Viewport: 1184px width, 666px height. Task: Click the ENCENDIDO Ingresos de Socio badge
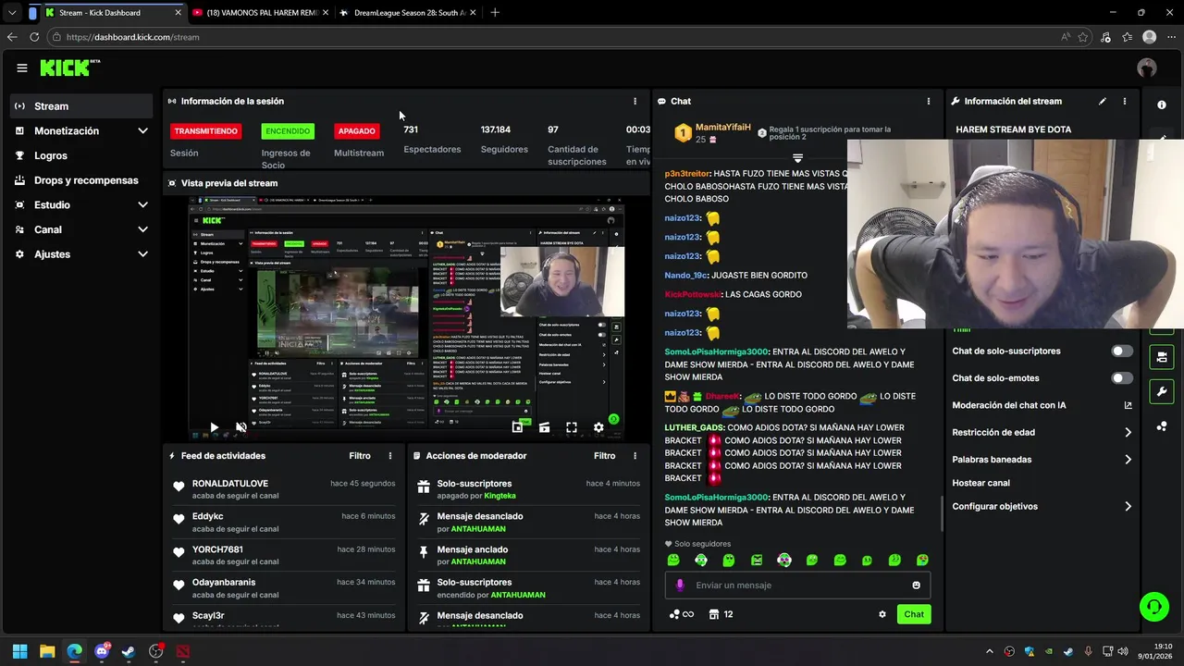point(288,131)
